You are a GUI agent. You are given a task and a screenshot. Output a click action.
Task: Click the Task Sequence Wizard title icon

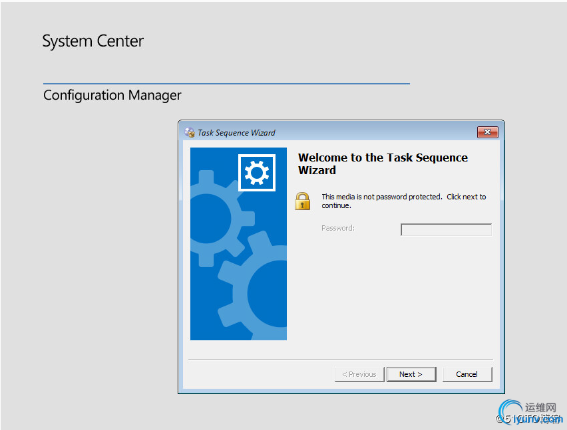pos(190,132)
